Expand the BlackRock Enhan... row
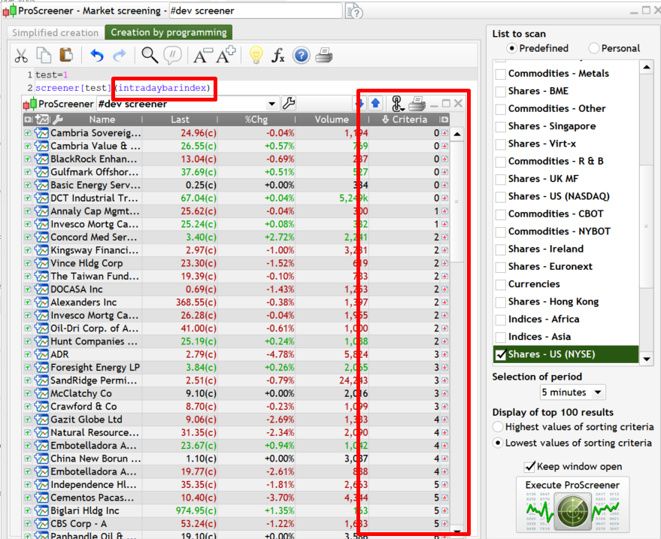The width and height of the screenshot is (661, 539). click(x=27, y=159)
